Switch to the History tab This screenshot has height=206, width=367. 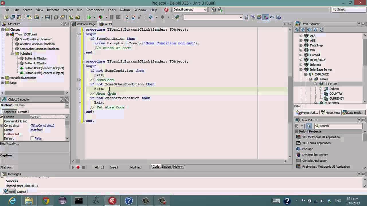point(178,167)
